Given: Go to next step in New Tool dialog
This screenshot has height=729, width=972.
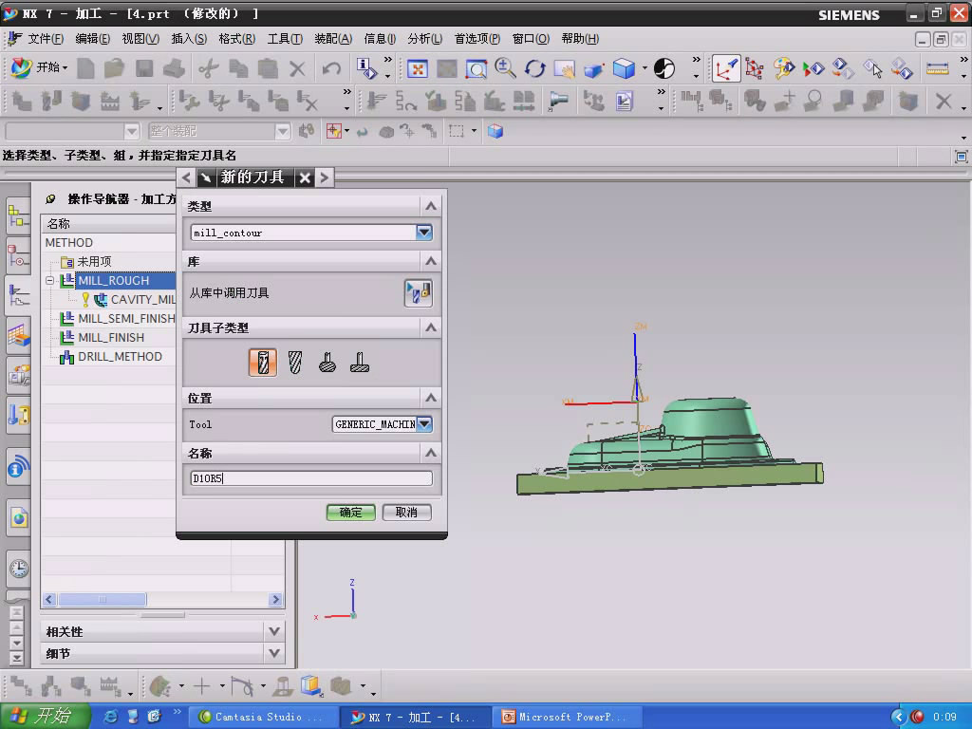Looking at the screenshot, I should coord(325,178).
